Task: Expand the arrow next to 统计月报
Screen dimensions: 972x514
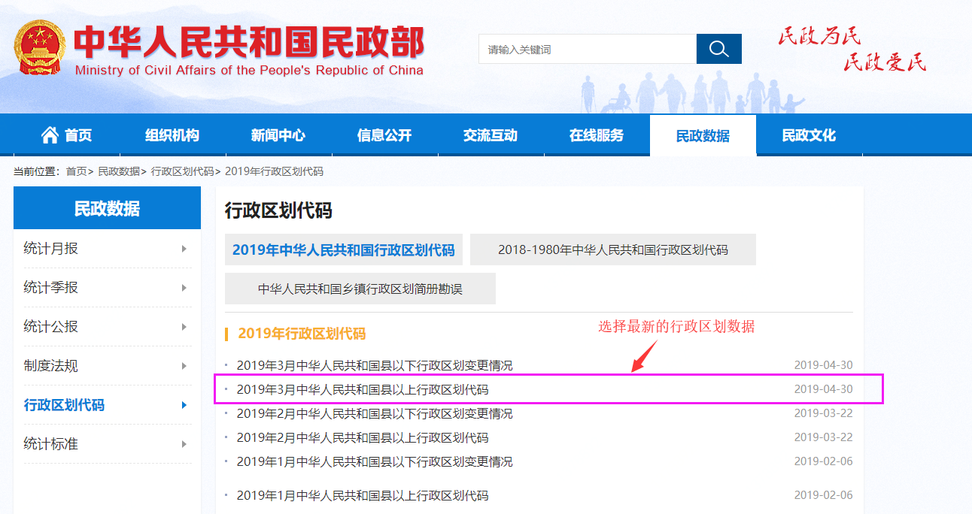Action: coord(184,249)
